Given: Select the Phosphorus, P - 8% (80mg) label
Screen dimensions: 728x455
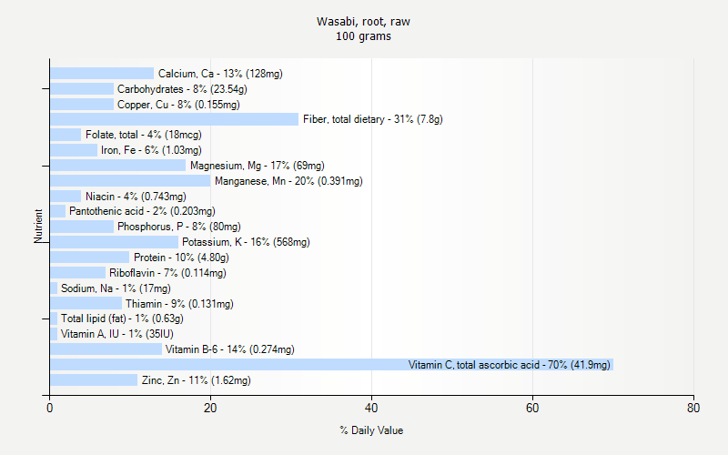Looking at the screenshot, I should (x=179, y=227).
